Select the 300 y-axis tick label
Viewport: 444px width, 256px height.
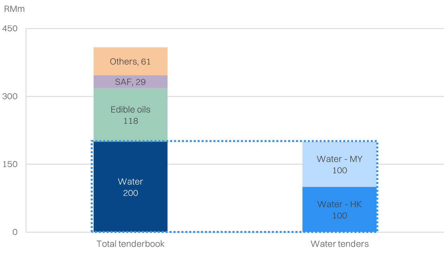(x=10, y=96)
